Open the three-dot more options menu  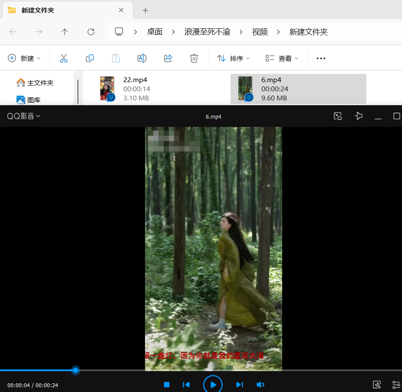pos(321,59)
